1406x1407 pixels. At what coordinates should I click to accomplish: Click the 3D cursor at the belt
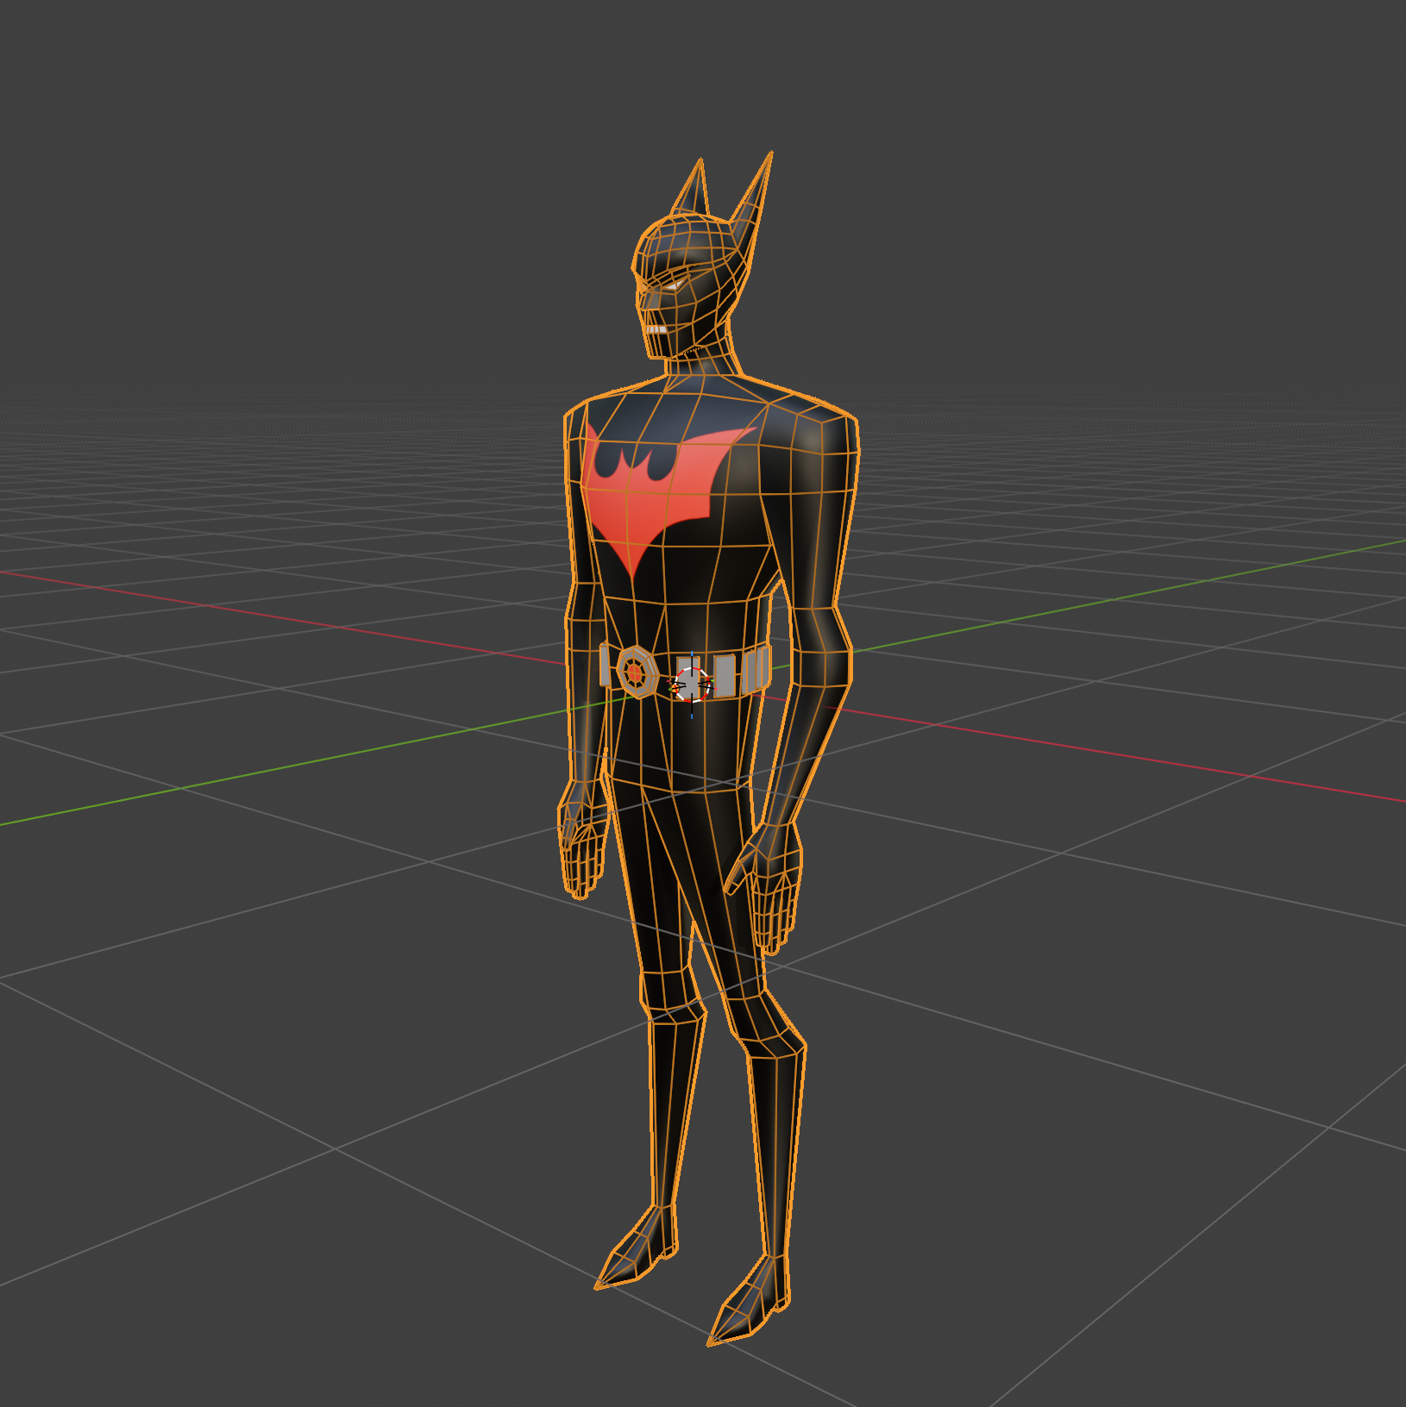[x=692, y=685]
